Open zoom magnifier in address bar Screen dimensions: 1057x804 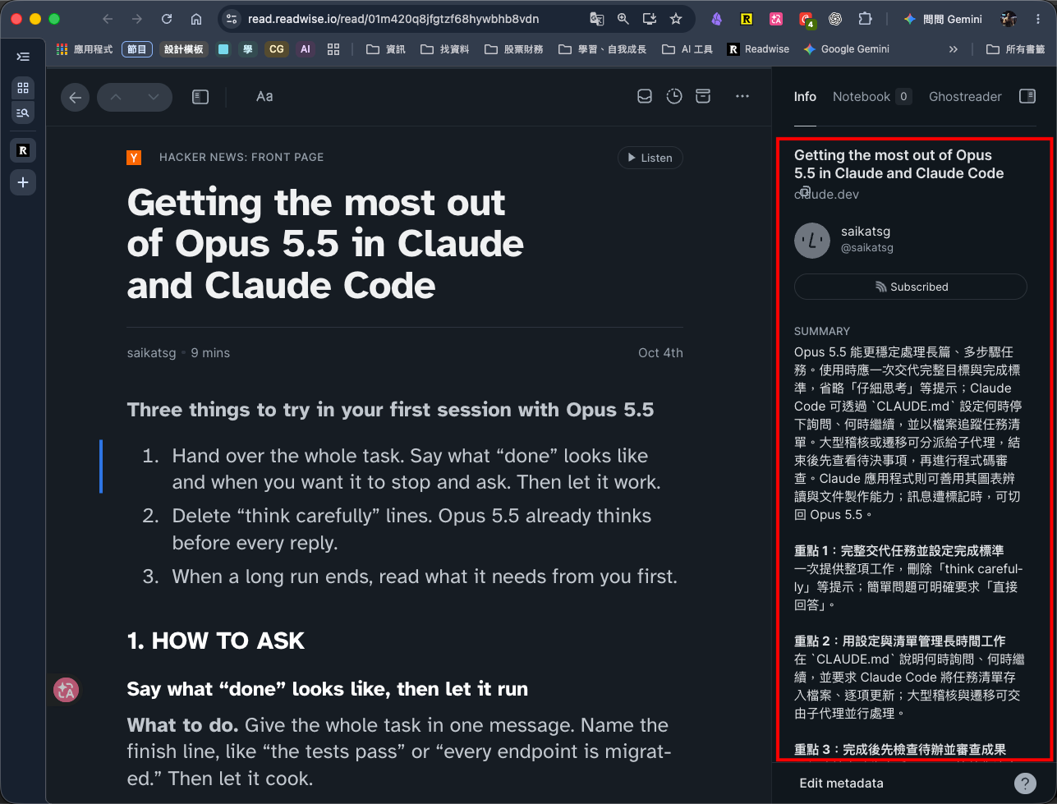coord(623,19)
